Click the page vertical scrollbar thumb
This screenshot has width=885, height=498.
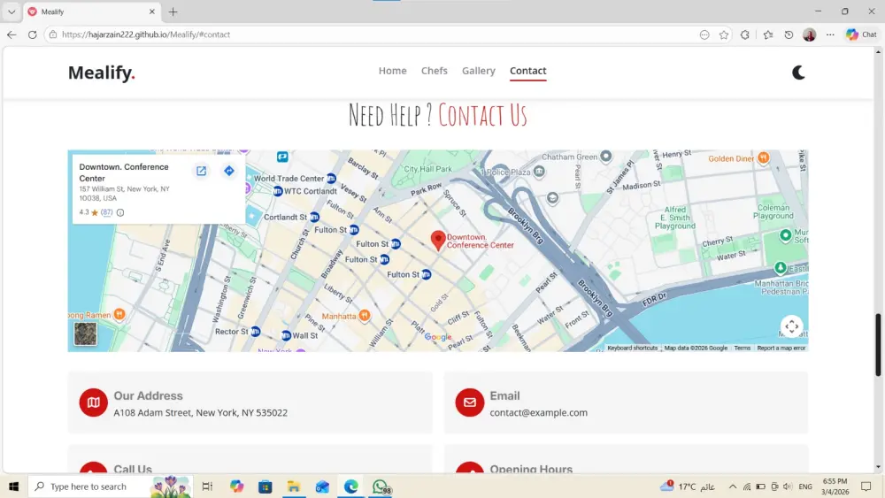[878, 344]
